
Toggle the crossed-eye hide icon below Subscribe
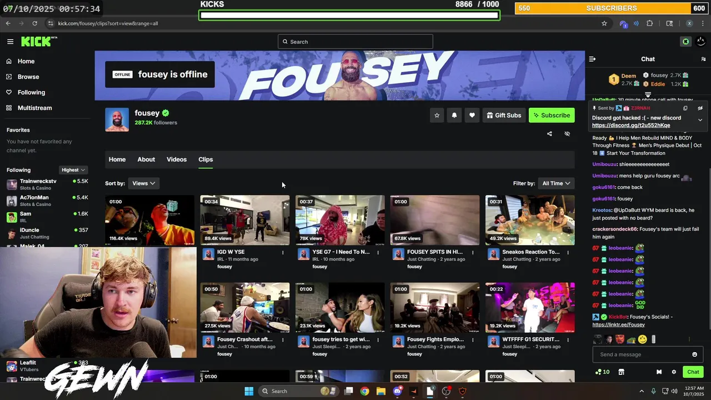tap(567, 134)
